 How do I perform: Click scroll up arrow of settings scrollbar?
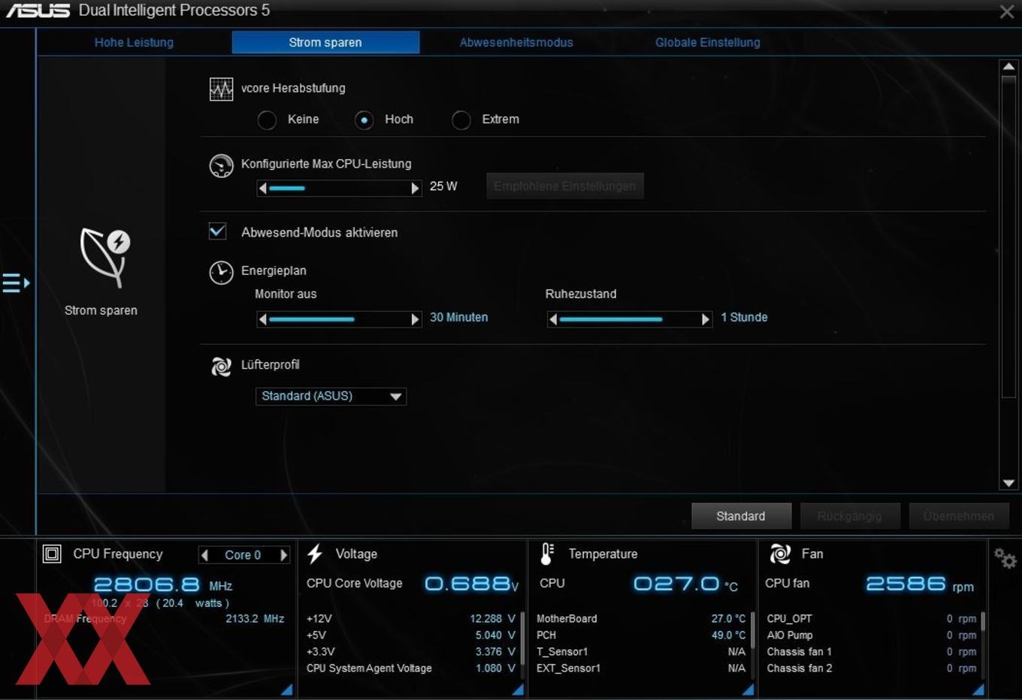coord(1008,66)
